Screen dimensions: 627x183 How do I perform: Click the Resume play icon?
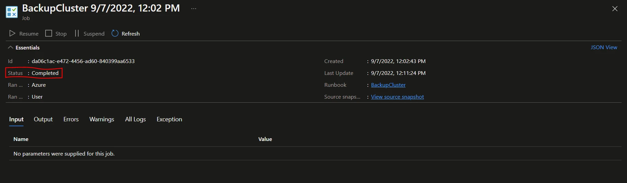tap(12, 34)
